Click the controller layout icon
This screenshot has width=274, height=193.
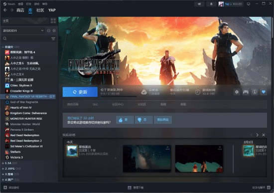tap(246, 92)
